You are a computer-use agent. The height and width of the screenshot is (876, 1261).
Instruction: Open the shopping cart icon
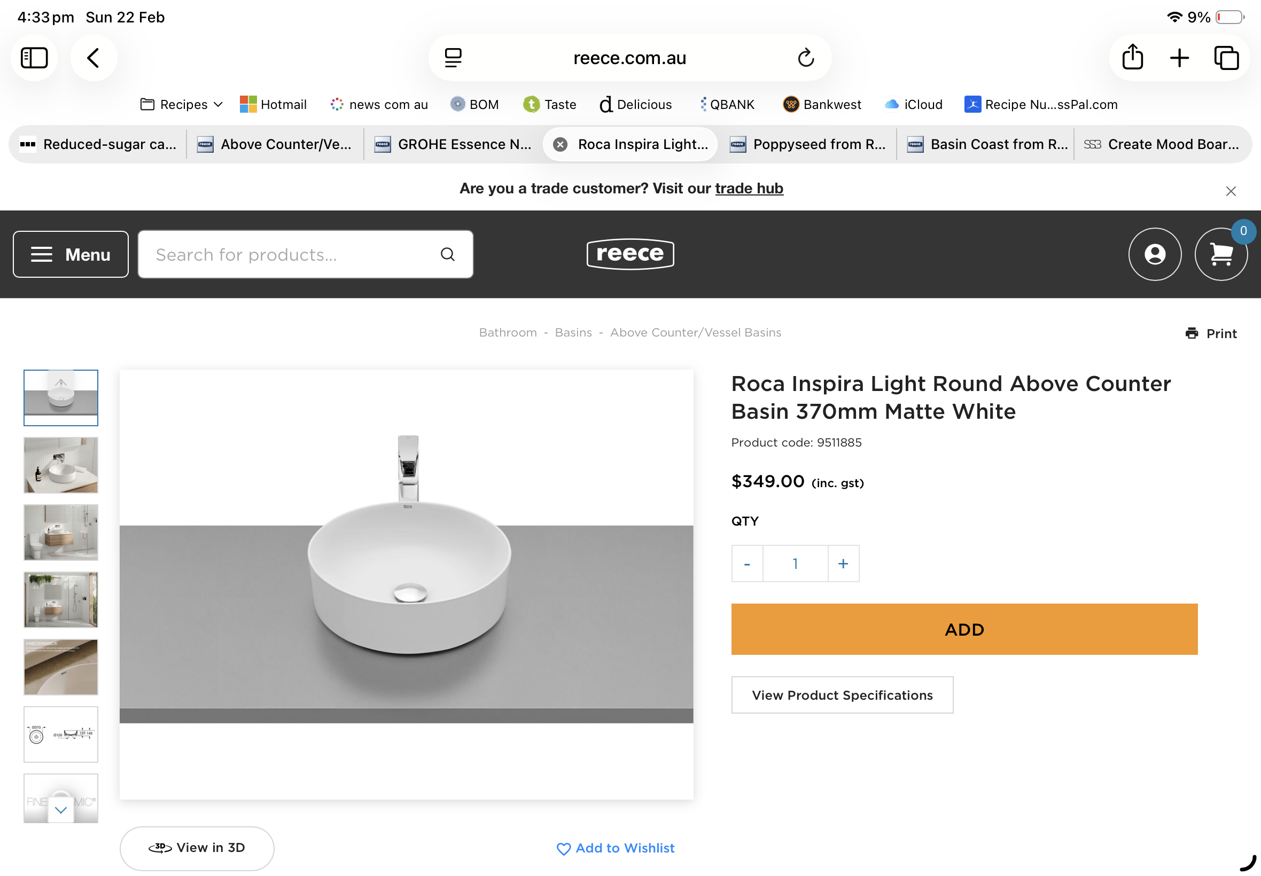click(x=1221, y=254)
